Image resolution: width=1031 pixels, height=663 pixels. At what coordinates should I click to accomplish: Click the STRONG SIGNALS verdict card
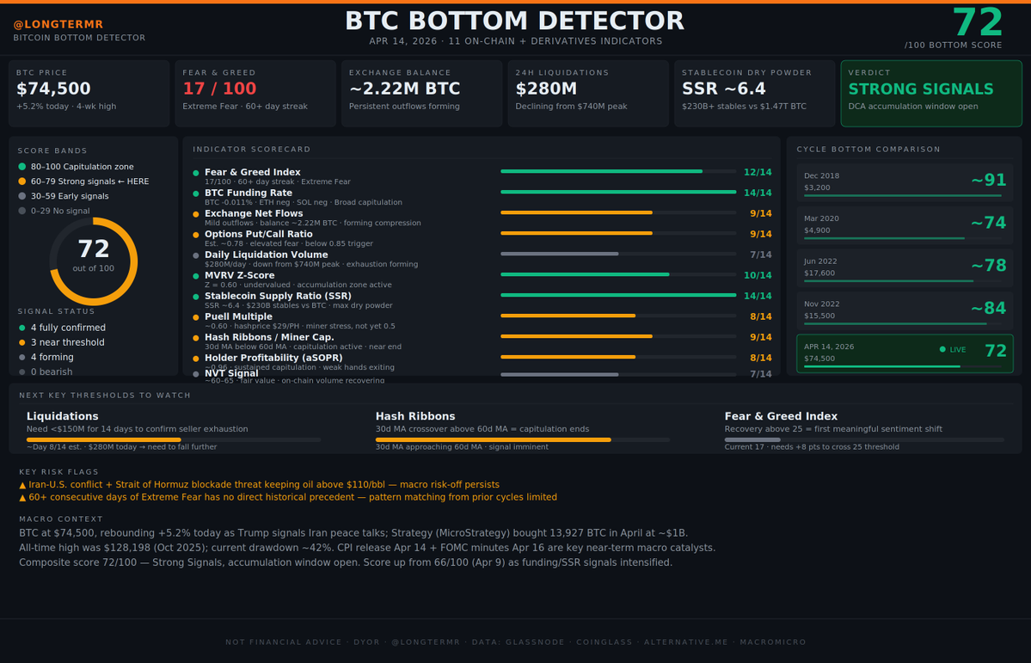(x=932, y=94)
